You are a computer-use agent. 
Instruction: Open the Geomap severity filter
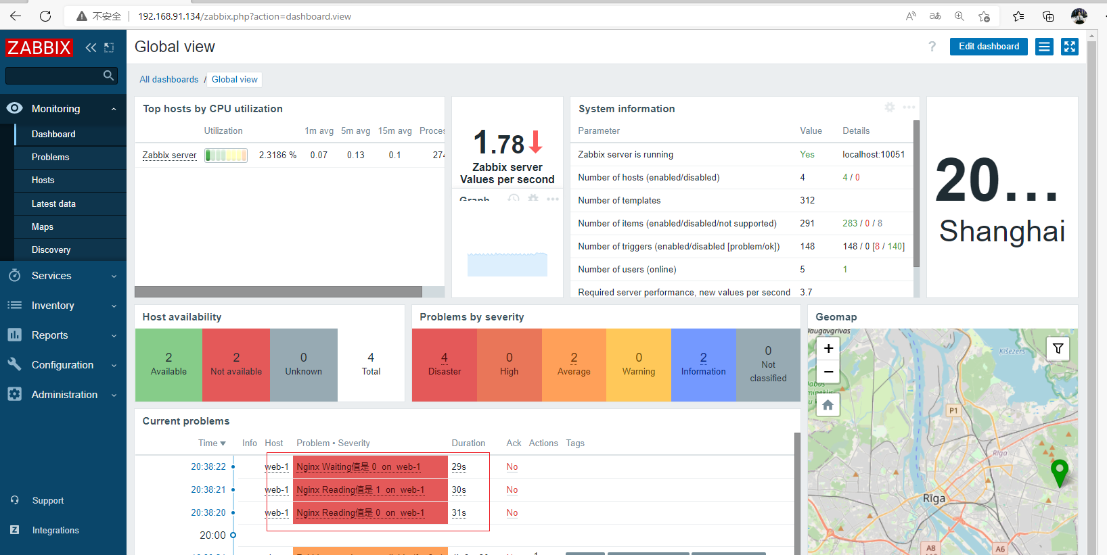point(1058,349)
